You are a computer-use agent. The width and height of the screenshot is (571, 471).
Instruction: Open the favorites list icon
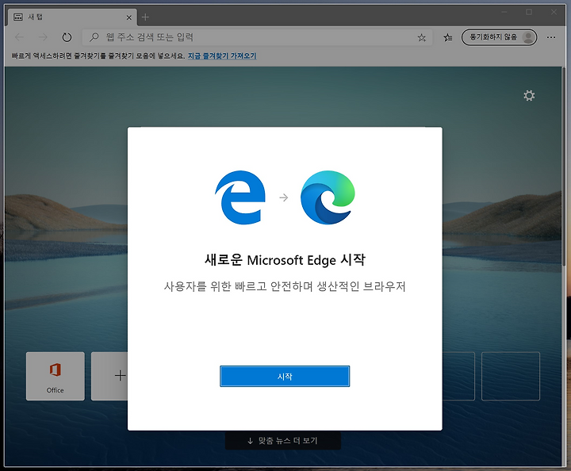tap(447, 37)
